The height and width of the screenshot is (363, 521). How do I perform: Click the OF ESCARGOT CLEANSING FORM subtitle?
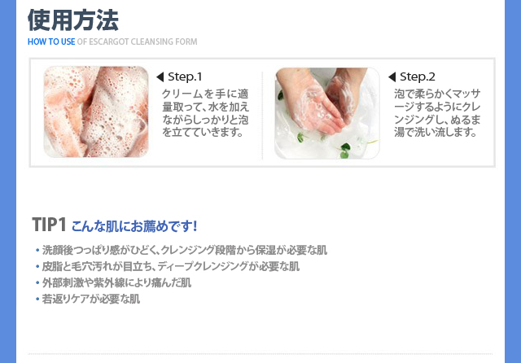click(x=138, y=42)
